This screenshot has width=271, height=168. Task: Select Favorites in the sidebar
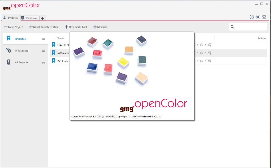pyautogui.click(x=26, y=39)
